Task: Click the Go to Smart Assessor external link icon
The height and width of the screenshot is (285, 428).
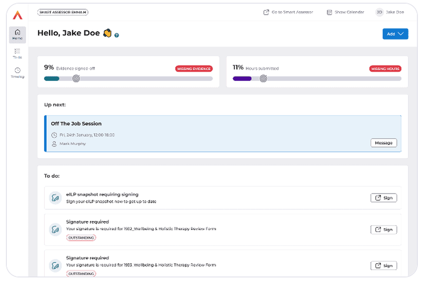Action: tap(267, 12)
